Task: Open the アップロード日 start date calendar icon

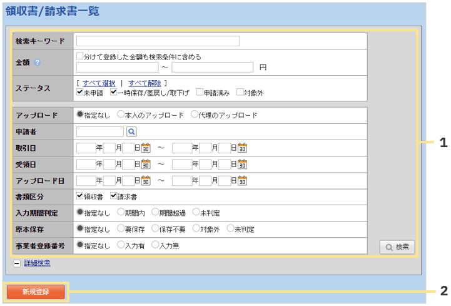Action: click(146, 181)
